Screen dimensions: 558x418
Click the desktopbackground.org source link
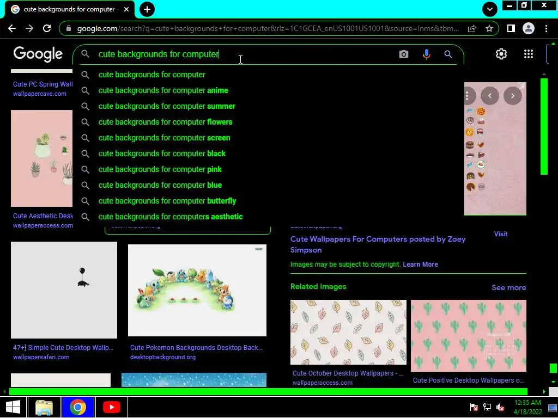163,357
